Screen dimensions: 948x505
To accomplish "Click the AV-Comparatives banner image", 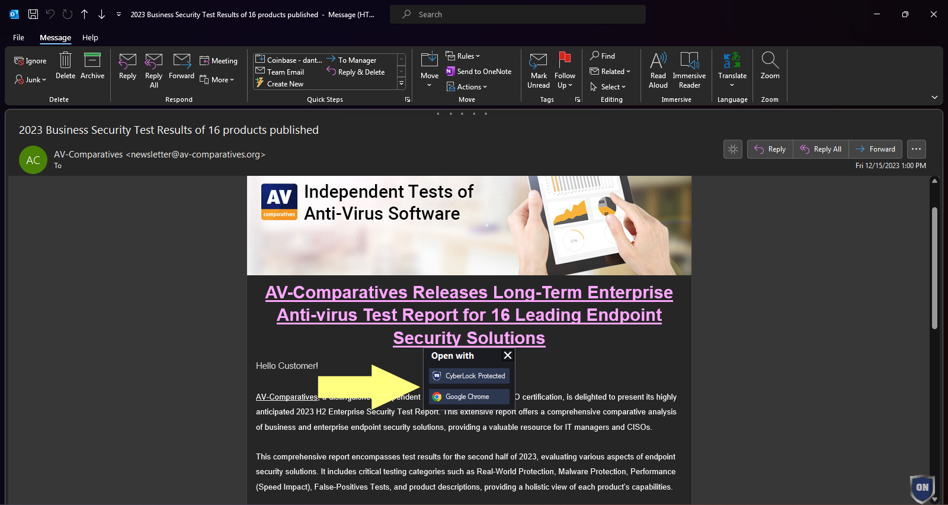I will coord(469,226).
